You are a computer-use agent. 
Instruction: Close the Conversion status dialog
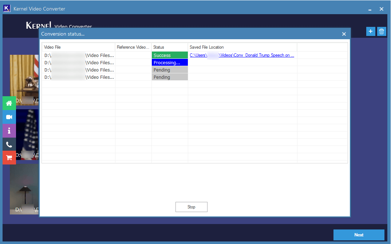(344, 34)
